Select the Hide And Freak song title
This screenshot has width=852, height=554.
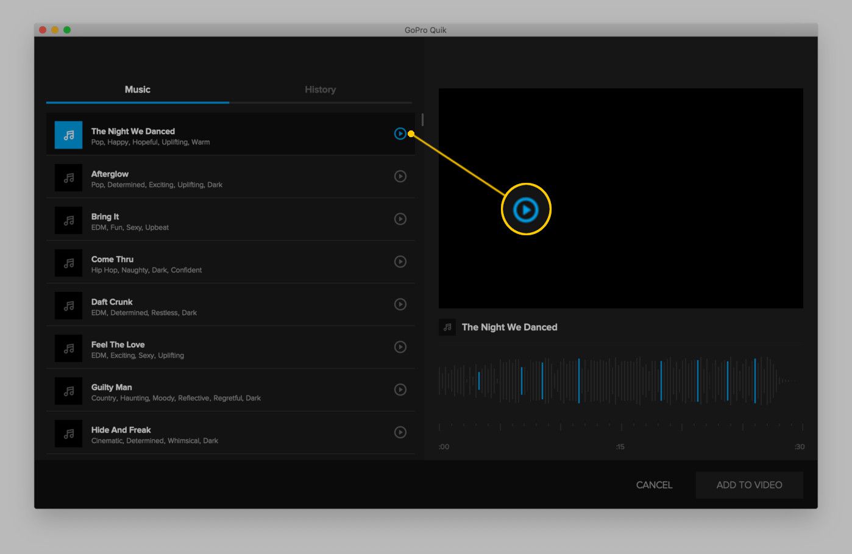121,430
